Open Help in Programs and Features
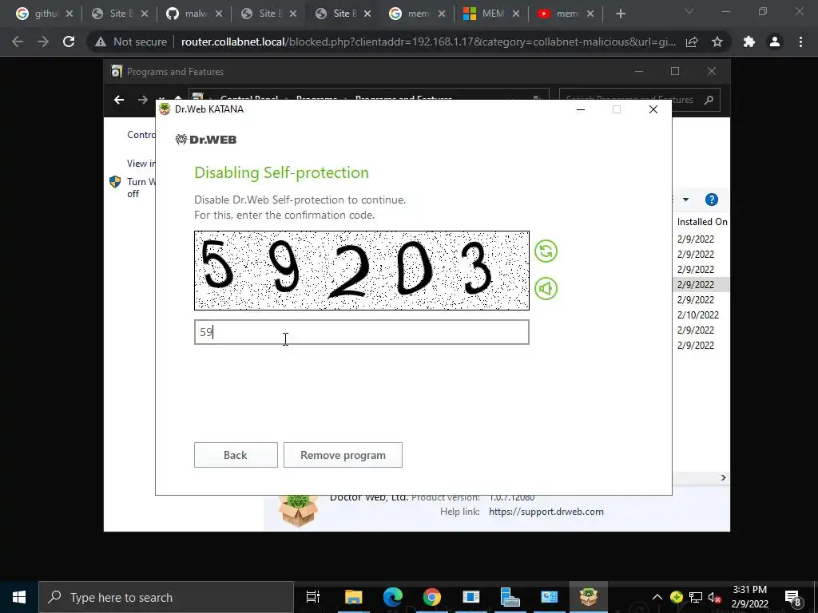Viewport: 818px width, 613px height. [x=711, y=200]
